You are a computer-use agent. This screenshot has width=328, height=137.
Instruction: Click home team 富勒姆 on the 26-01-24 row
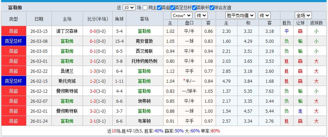tap(67, 121)
